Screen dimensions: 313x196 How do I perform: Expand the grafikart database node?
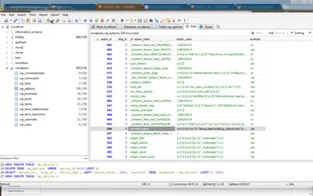(x=7, y=42)
